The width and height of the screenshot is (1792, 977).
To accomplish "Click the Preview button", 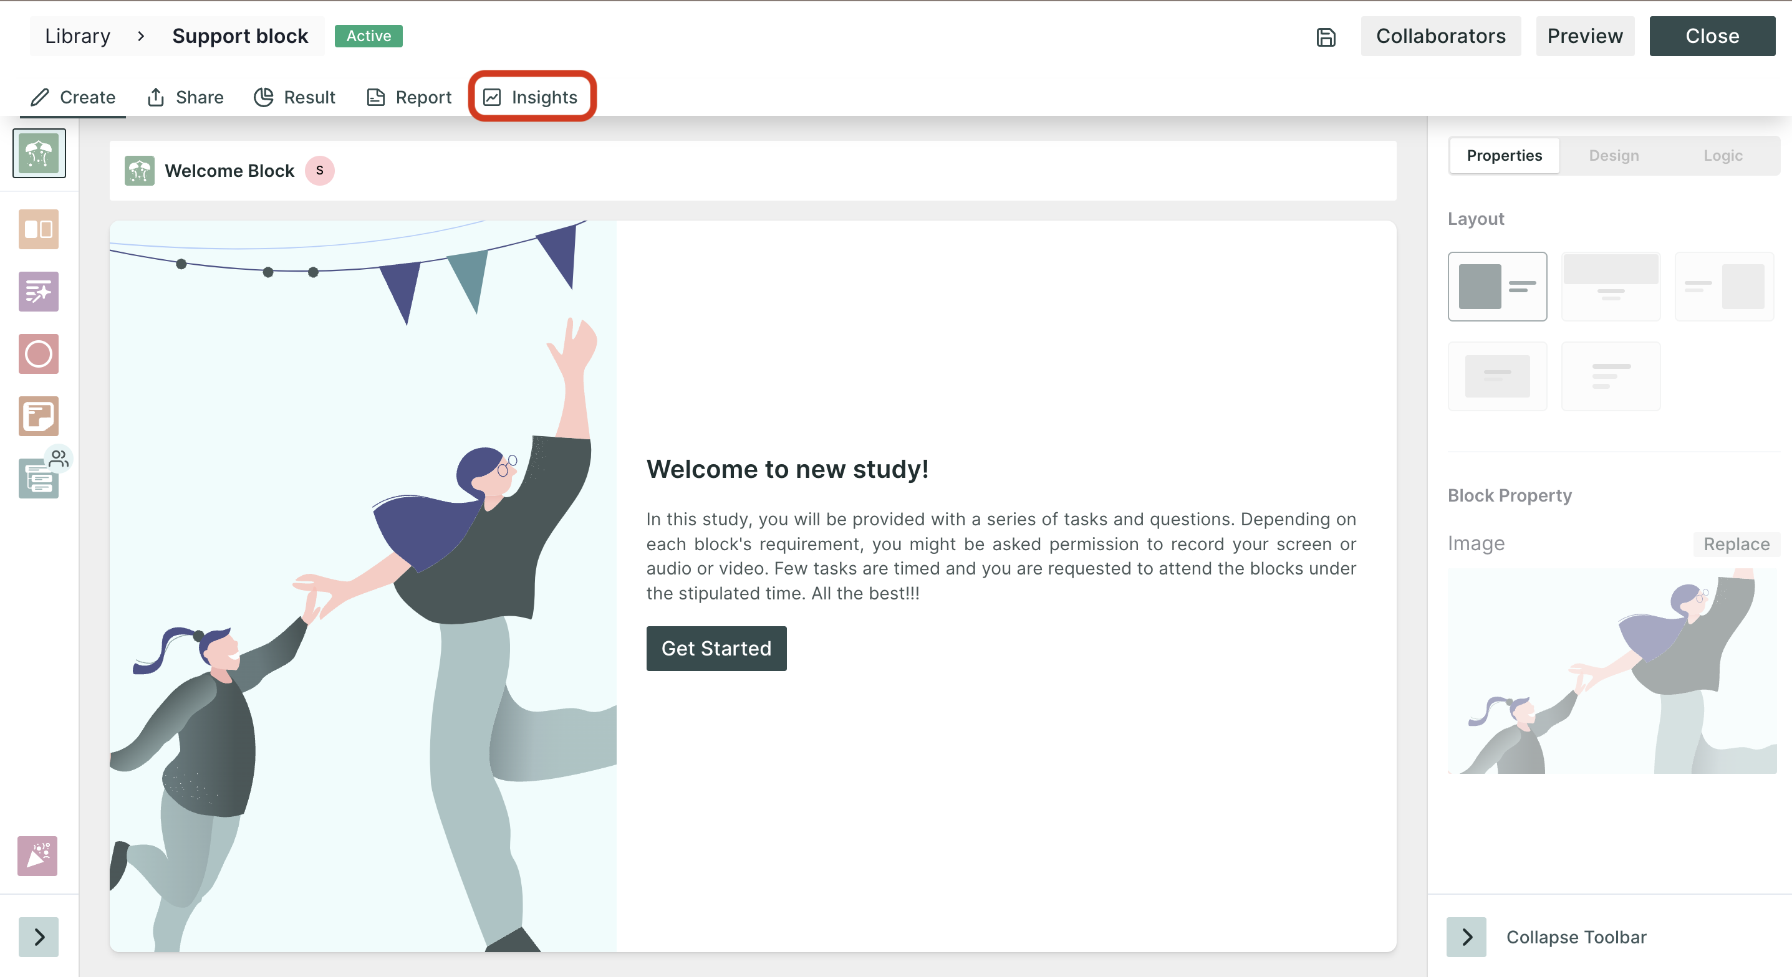I will (x=1585, y=36).
